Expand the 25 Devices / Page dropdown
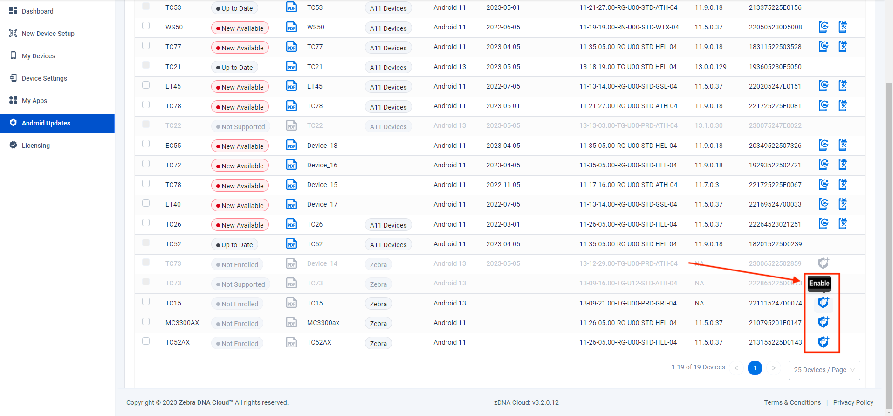The width and height of the screenshot is (893, 416). click(x=824, y=370)
